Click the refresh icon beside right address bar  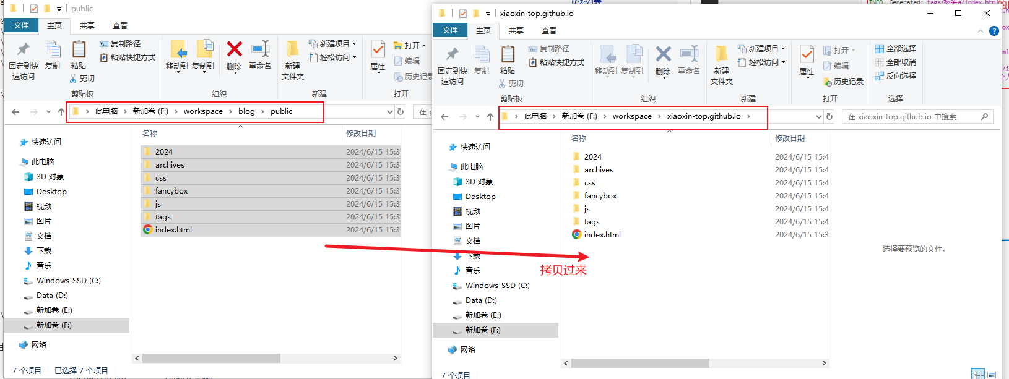[x=829, y=116]
